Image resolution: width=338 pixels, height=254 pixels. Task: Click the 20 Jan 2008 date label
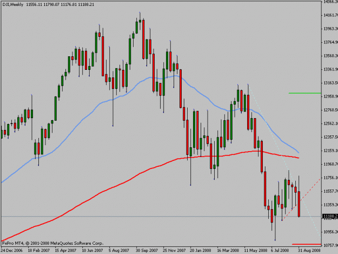(x=201, y=250)
